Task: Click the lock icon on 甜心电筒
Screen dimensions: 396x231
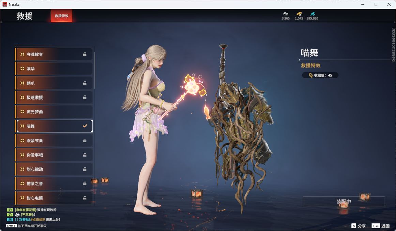Action: (85, 198)
